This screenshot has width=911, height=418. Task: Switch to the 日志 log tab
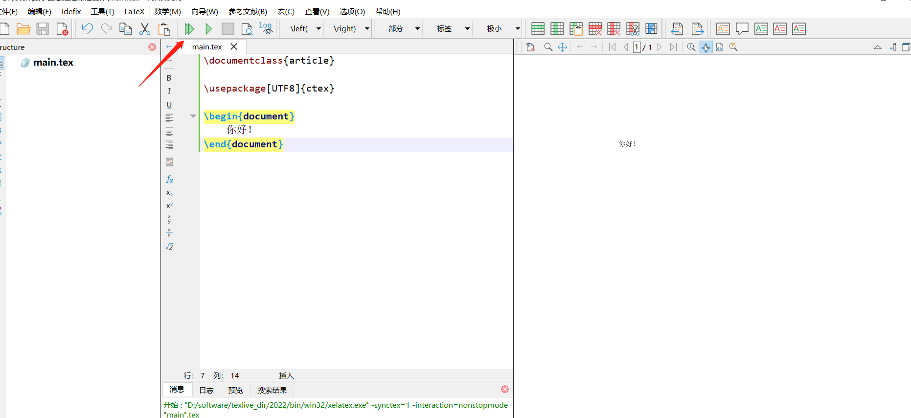pos(206,390)
